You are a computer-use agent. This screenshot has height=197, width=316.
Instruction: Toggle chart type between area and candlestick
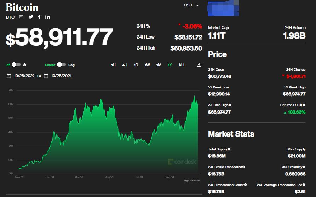[x=16, y=64]
